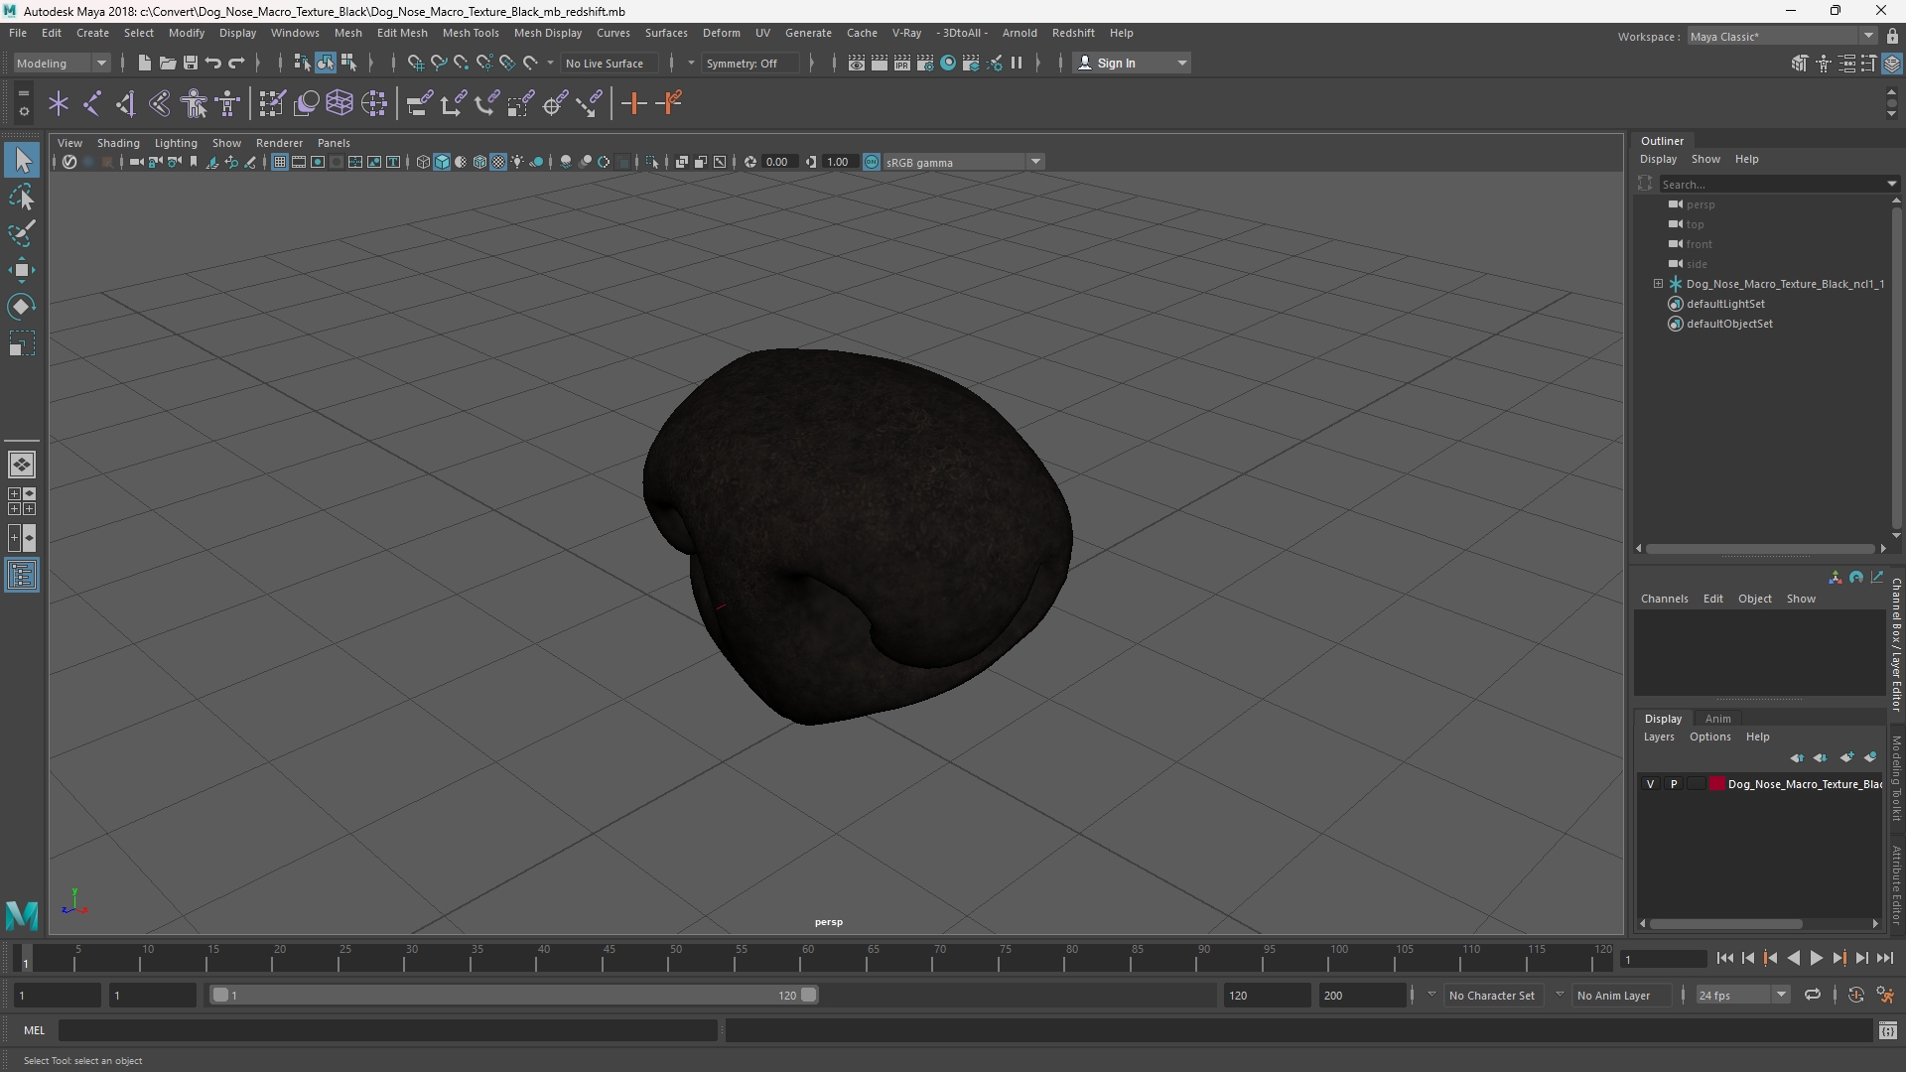Click the playback range slider bar
Image resolution: width=1906 pixels, height=1072 pixels.
[x=514, y=995]
